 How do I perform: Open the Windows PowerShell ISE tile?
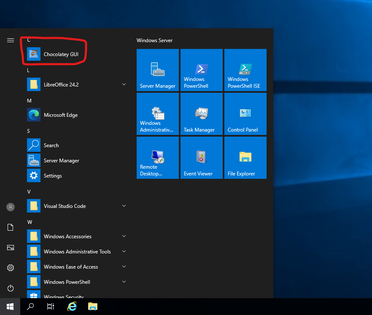(x=245, y=70)
